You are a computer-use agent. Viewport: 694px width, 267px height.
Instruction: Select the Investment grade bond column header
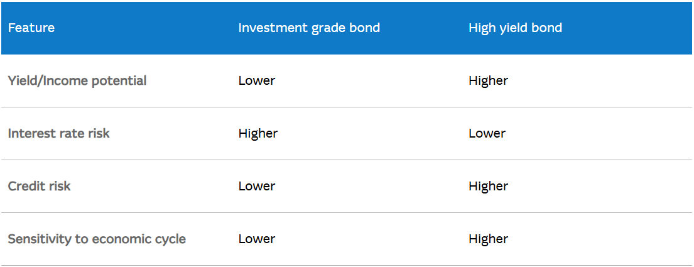(x=309, y=28)
